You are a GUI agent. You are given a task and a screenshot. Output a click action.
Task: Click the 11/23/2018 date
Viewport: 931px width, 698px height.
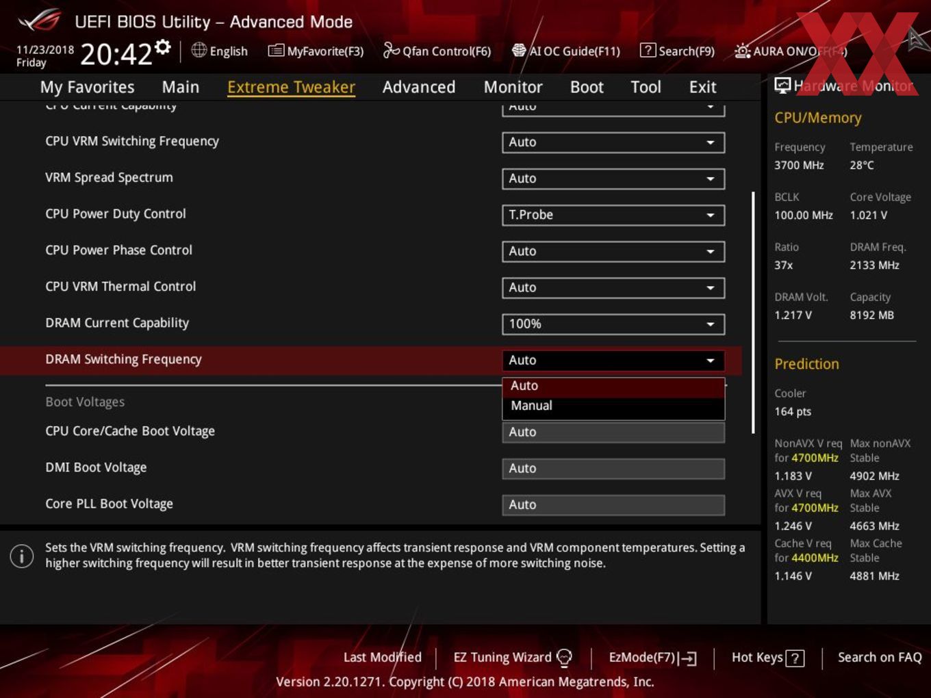click(x=45, y=50)
